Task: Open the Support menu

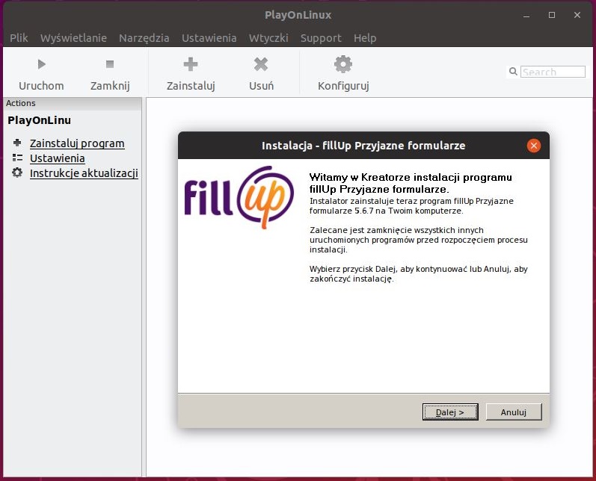Action: (x=321, y=38)
